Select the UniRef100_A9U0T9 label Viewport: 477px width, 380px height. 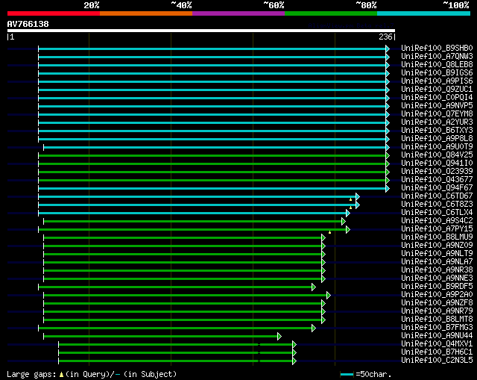coord(437,147)
